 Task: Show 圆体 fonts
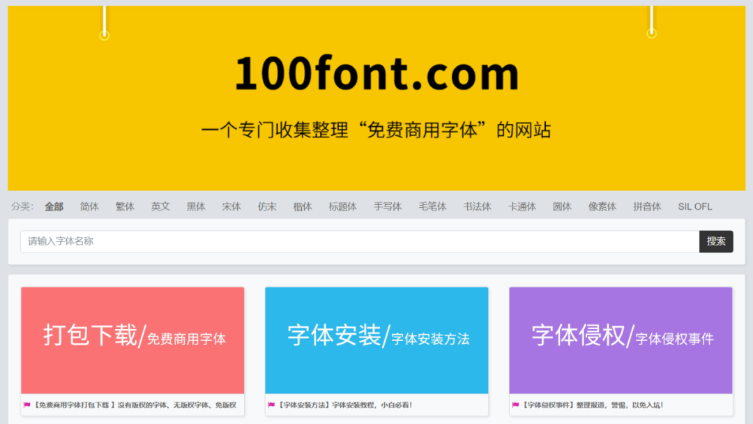[x=563, y=206]
